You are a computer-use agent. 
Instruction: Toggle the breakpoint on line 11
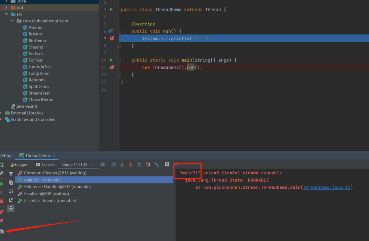[112, 67]
